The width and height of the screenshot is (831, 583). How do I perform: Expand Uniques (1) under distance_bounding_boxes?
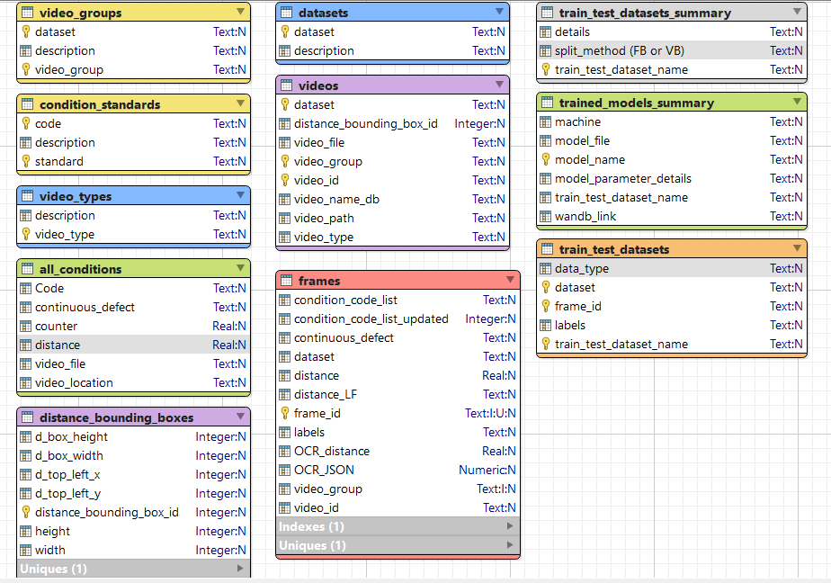[133, 569]
